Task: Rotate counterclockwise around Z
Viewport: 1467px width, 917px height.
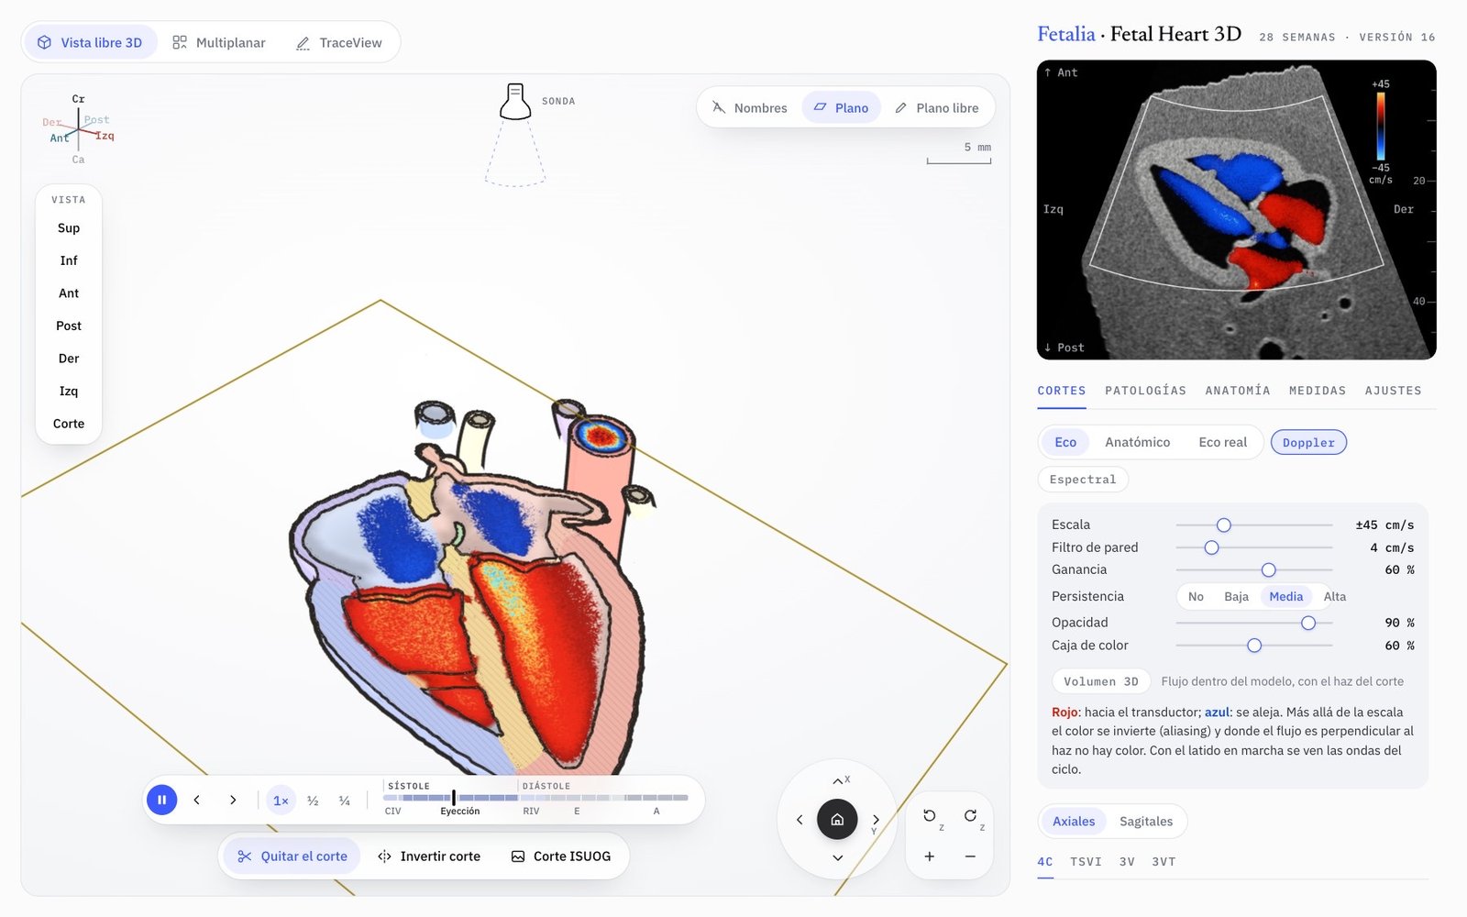Action: (x=930, y=816)
